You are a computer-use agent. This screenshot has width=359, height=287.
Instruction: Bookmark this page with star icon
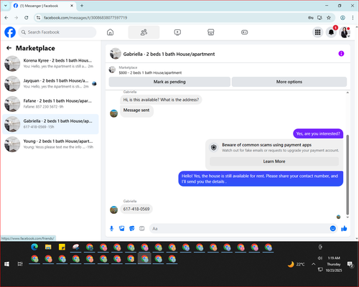[329, 17]
